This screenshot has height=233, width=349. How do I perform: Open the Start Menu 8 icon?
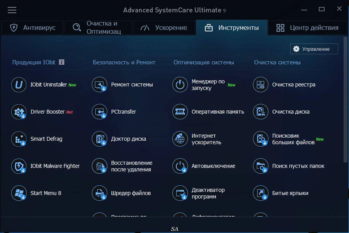[x=19, y=193]
